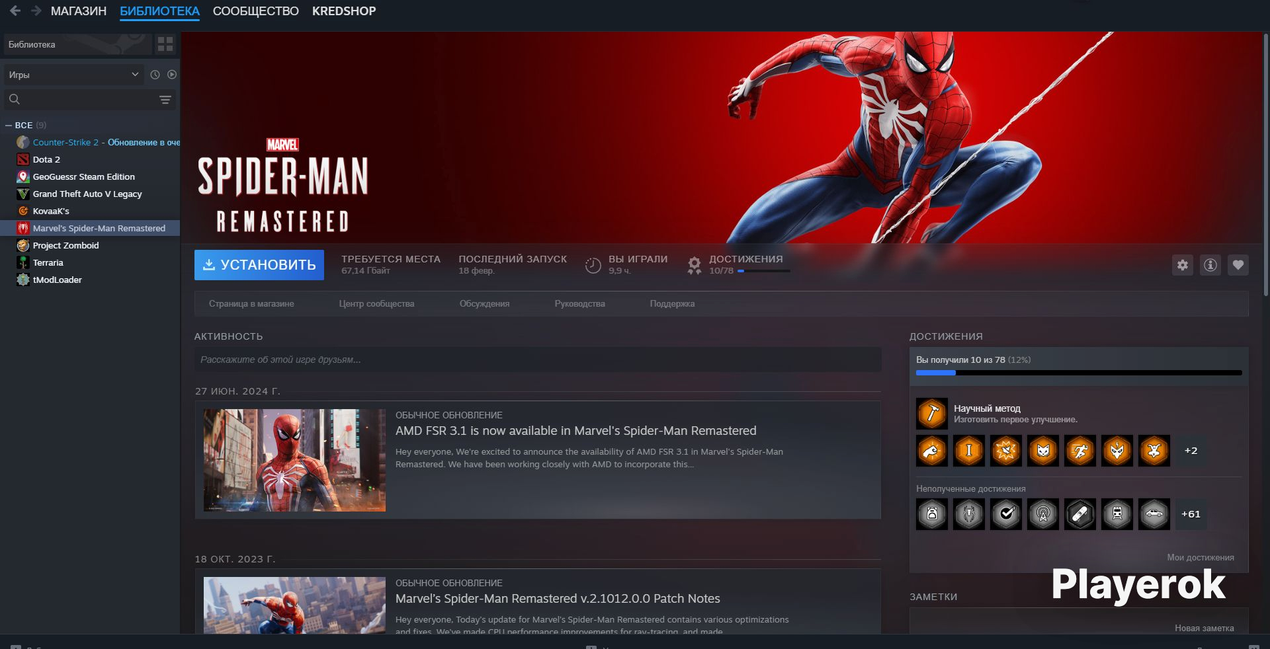Open the KREDSHOP profile tab
Image resolution: width=1270 pixels, height=649 pixels.
coord(344,11)
